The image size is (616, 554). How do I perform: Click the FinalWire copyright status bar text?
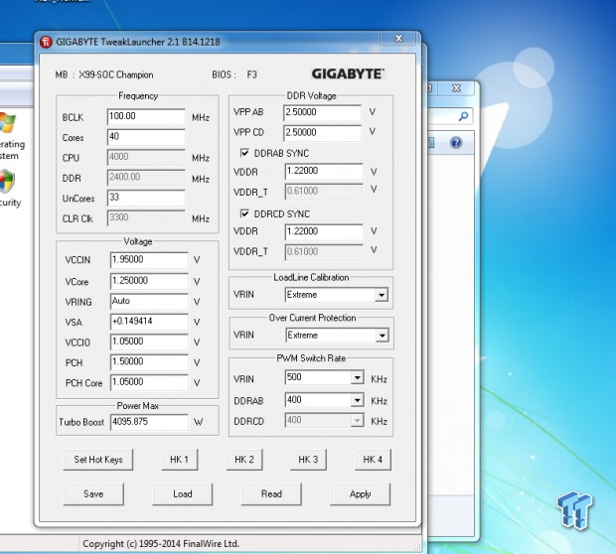tap(161, 544)
